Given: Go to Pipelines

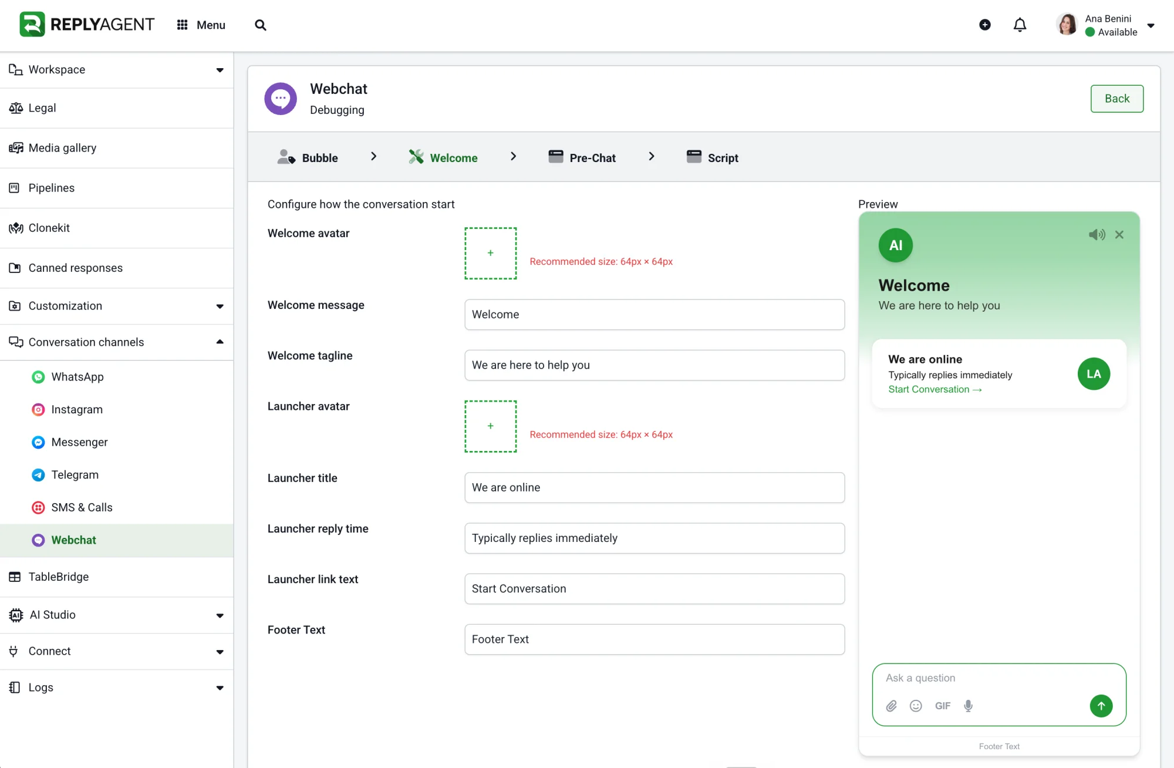Looking at the screenshot, I should [x=117, y=188].
